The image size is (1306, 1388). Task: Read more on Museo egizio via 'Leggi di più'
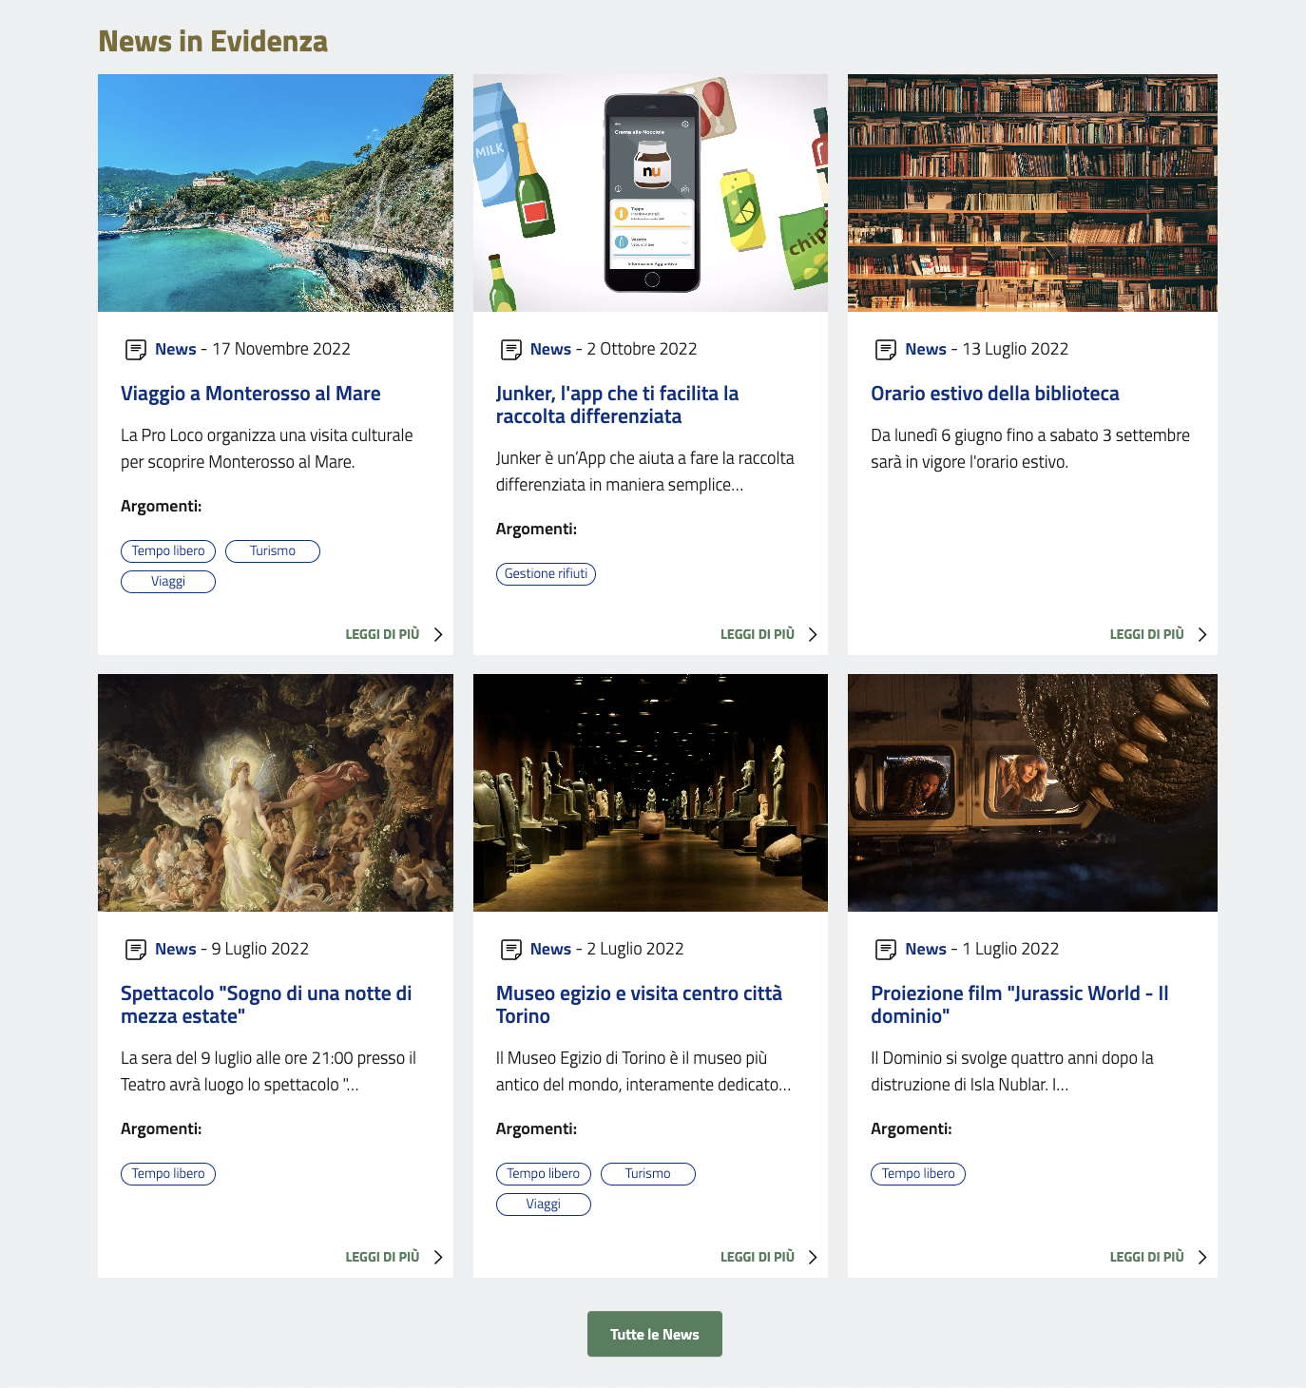758,1258
